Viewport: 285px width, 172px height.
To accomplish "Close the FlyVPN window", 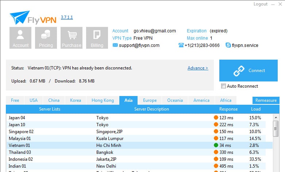I will 280,4.
